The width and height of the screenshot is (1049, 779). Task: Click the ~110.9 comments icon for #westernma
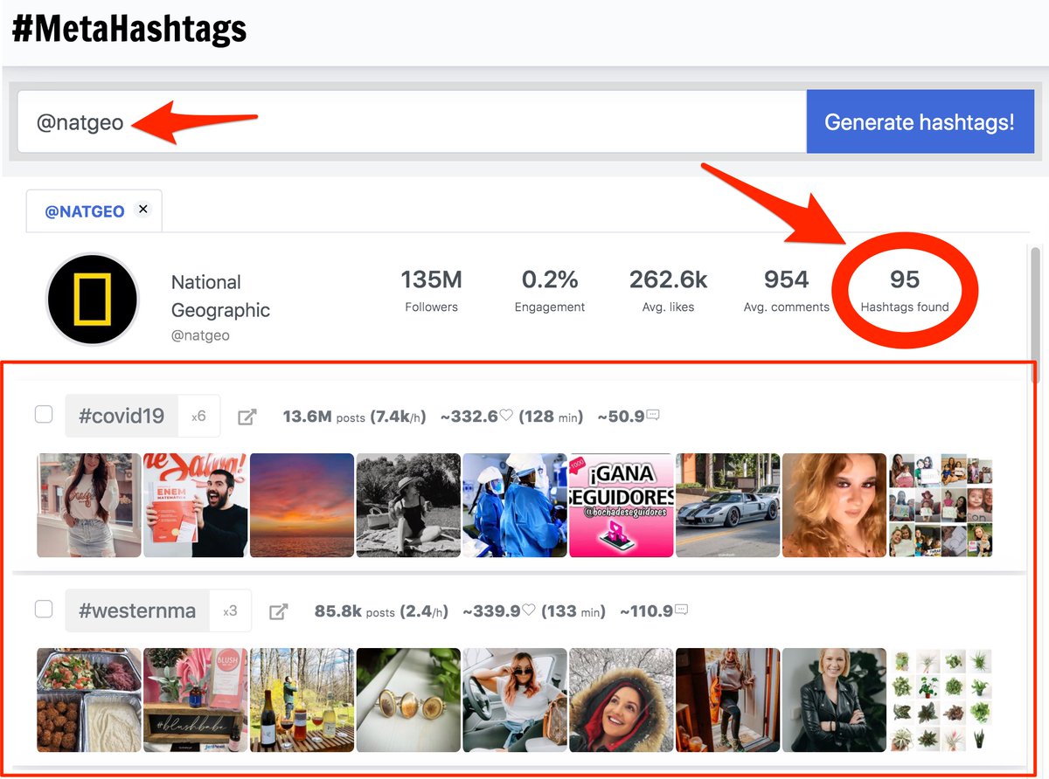[x=682, y=610]
